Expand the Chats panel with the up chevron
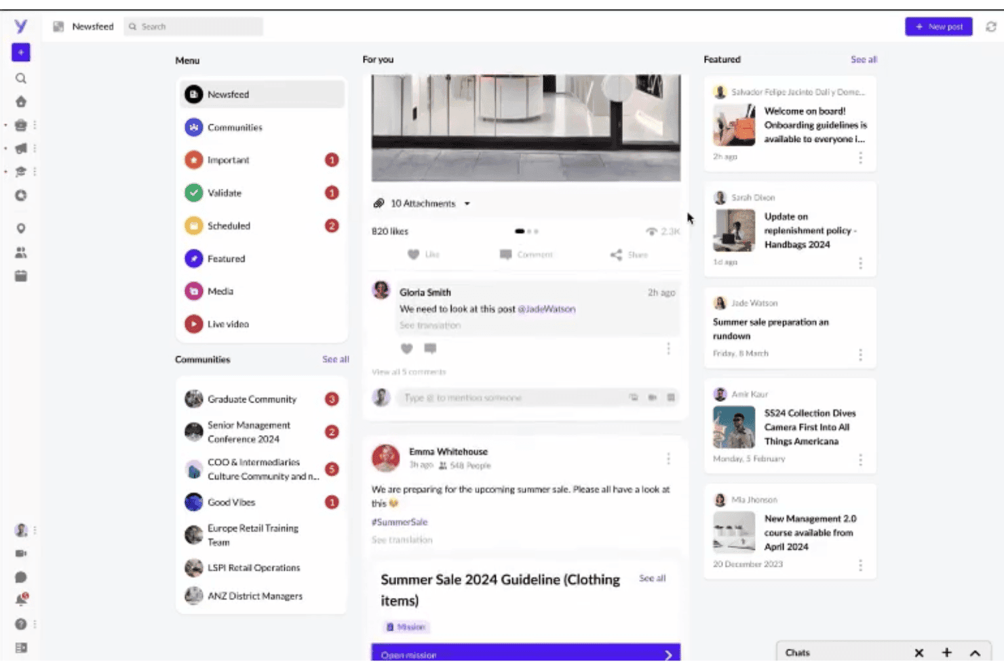1004x670 pixels. (975, 653)
